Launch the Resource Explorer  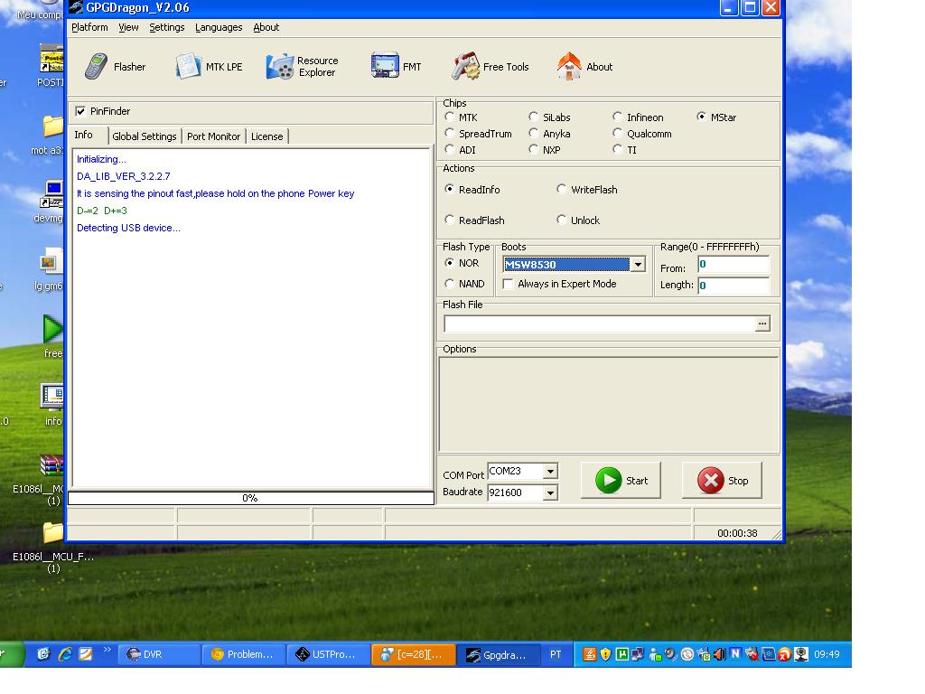point(302,67)
